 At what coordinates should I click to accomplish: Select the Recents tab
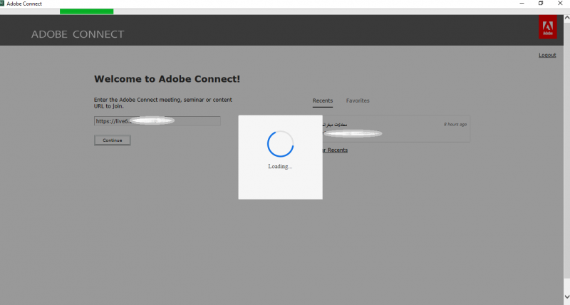pos(323,100)
